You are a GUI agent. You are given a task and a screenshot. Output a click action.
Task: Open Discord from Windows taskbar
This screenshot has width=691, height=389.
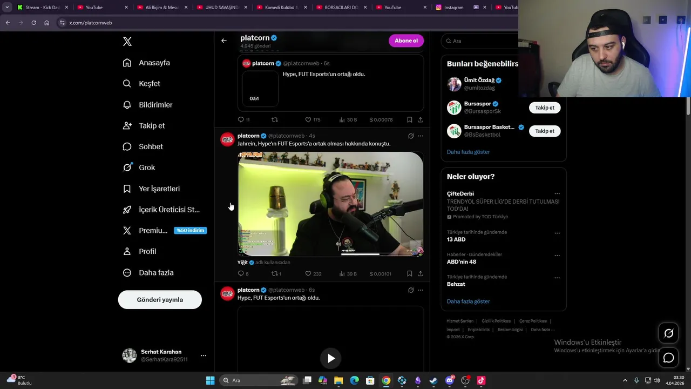[449, 380]
